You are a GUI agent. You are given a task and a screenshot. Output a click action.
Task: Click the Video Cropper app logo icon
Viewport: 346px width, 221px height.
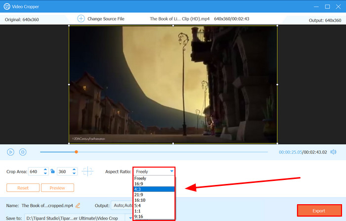coord(7,6)
